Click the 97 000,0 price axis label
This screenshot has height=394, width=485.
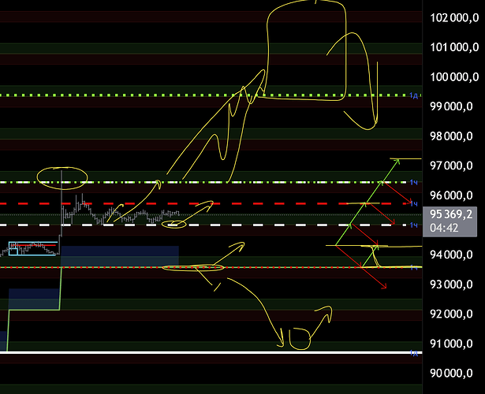click(453, 165)
